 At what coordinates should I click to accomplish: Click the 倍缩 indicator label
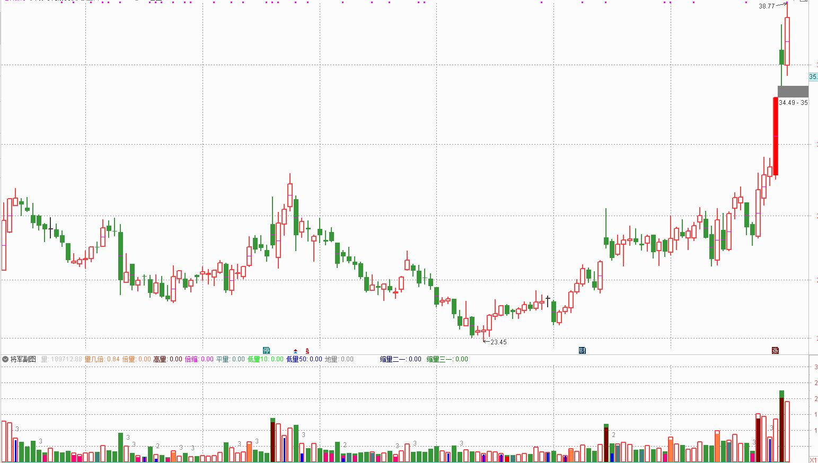[191, 359]
